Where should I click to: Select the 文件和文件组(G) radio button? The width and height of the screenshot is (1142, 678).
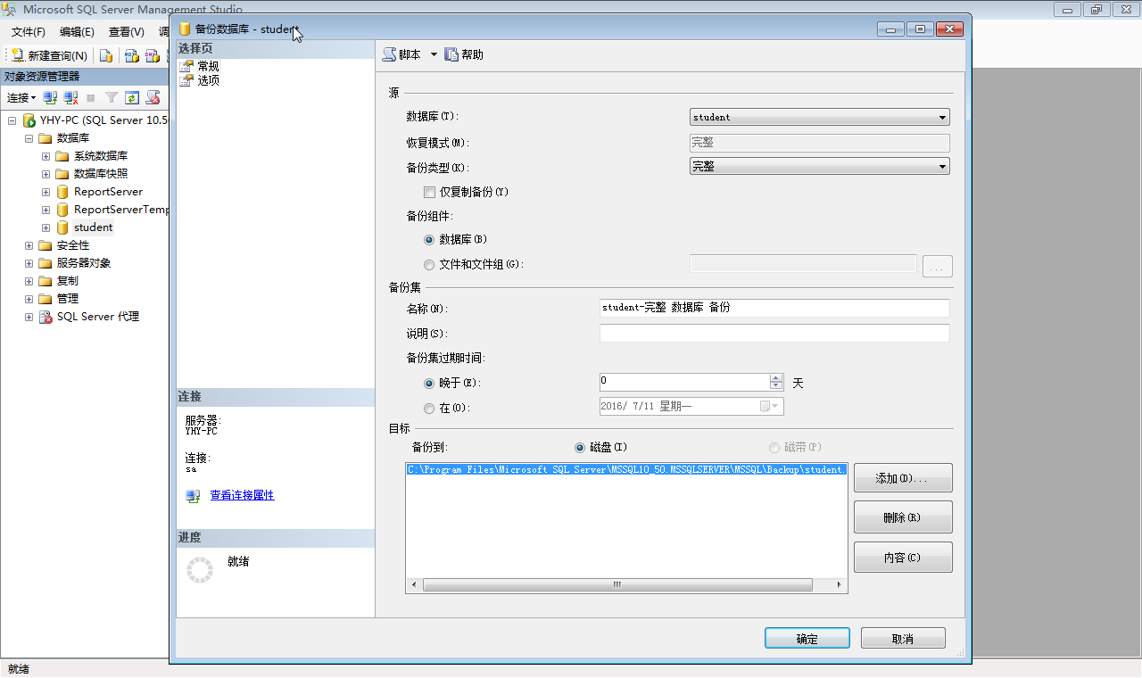(429, 265)
